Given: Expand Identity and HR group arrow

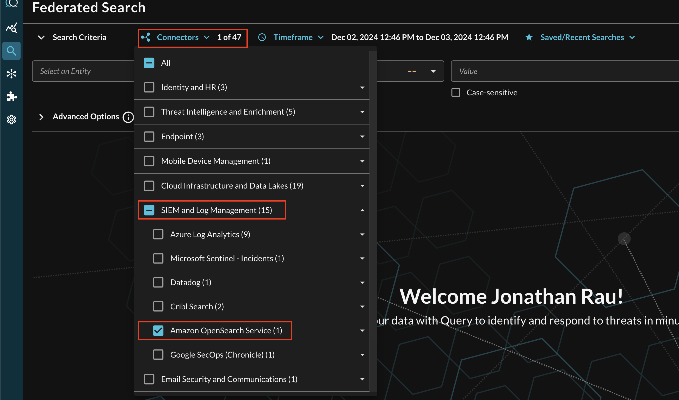Looking at the screenshot, I should pos(362,87).
